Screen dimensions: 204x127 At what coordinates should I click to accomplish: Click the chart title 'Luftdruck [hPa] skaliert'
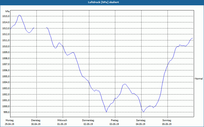tap(103, 2)
